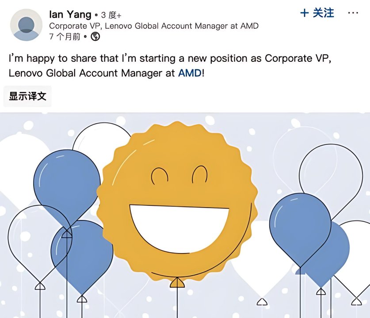Screen dimensions: 370x318
Task: Open Ian Yang's profile avatar
Action: coord(26,25)
